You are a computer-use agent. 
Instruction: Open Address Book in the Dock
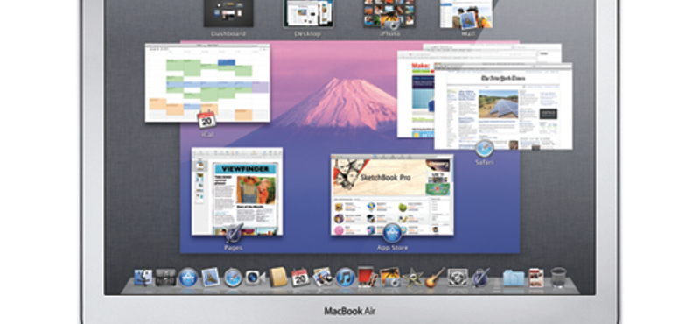point(278,278)
